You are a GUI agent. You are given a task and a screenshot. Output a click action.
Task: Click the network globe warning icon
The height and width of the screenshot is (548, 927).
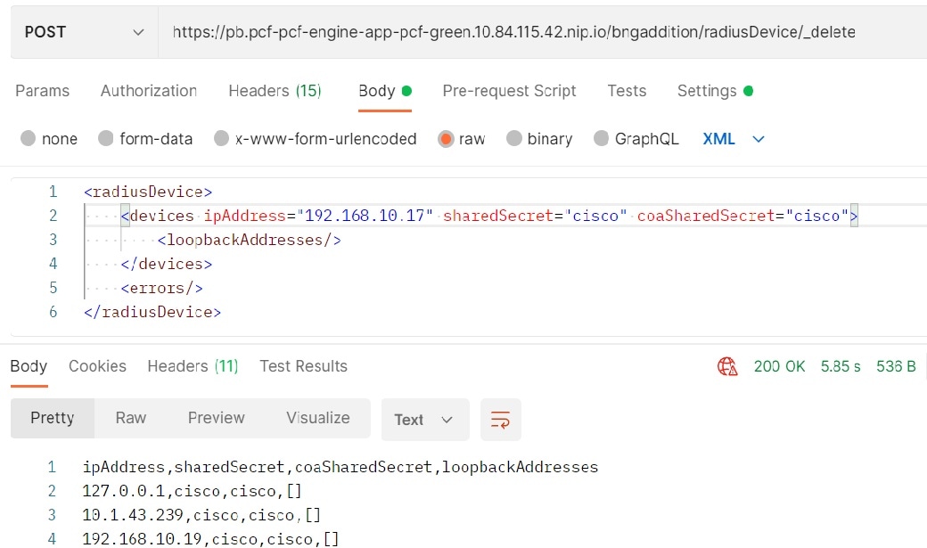point(727,366)
